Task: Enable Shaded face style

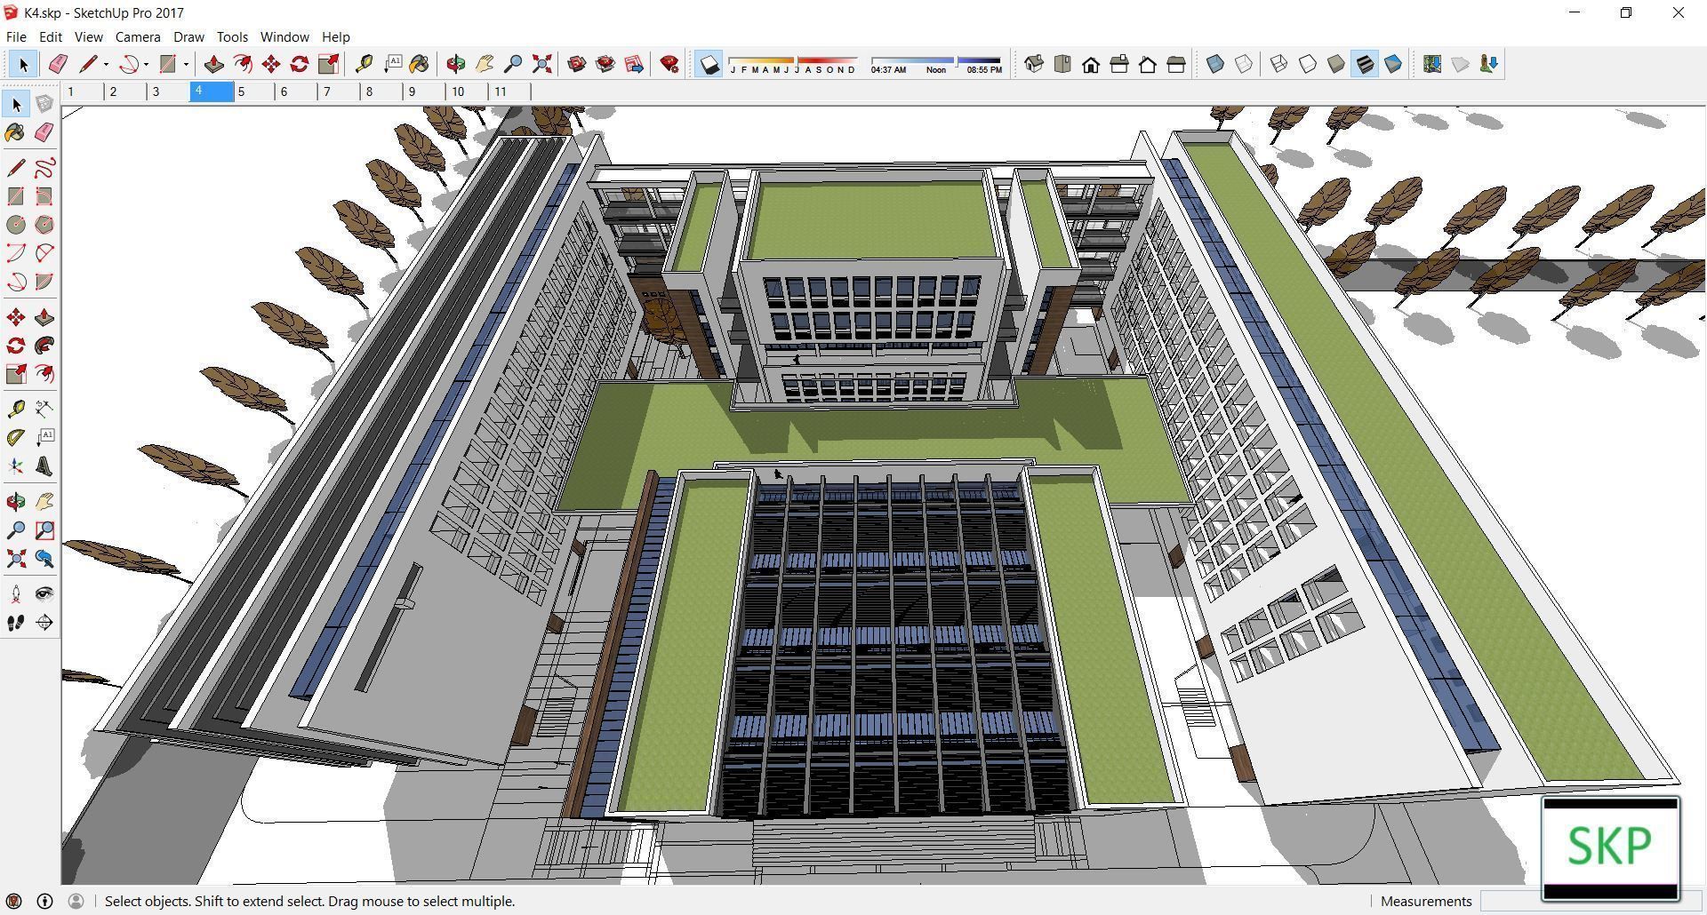Action: tap(1336, 64)
